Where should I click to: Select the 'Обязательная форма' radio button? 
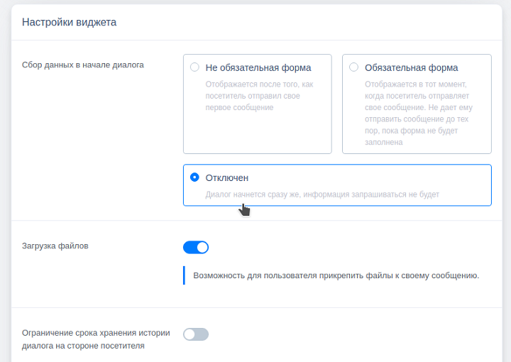[x=353, y=67]
